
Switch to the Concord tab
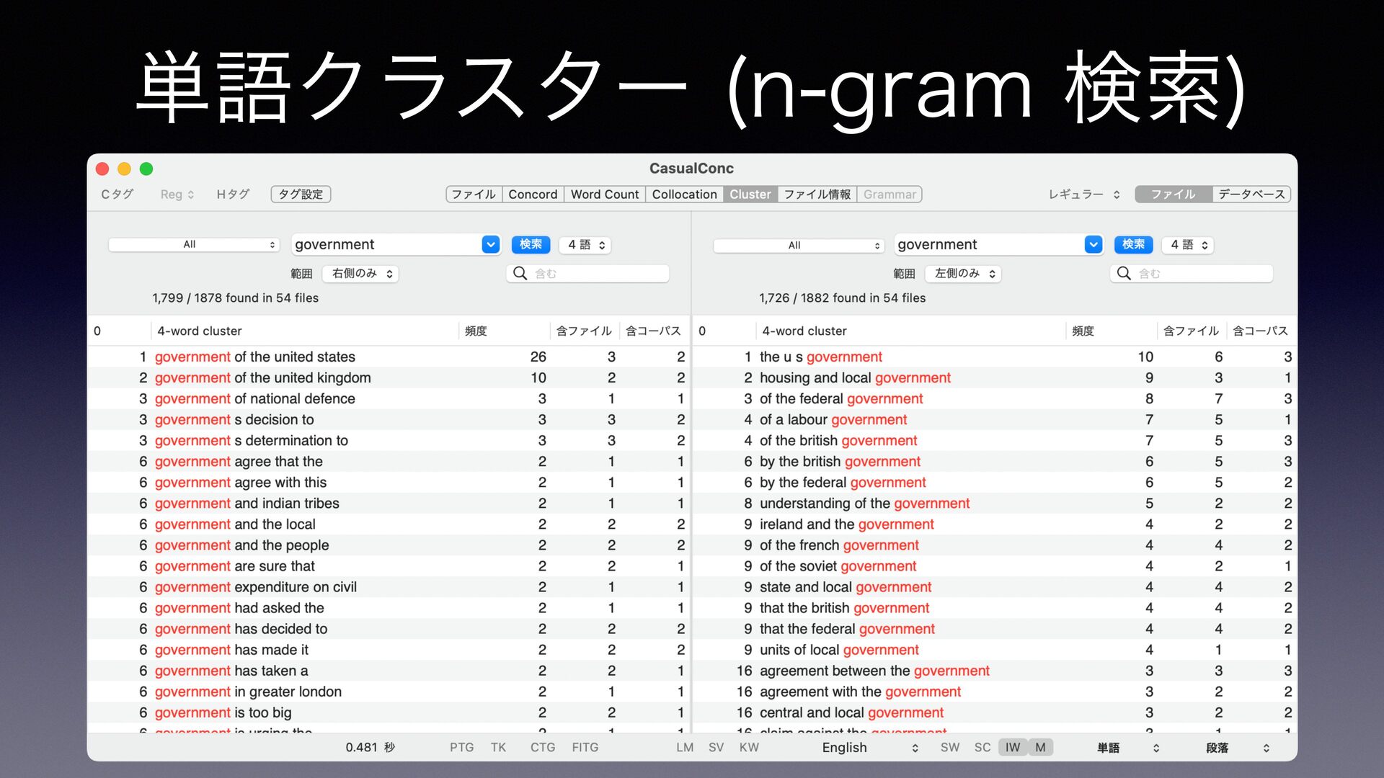click(x=533, y=194)
